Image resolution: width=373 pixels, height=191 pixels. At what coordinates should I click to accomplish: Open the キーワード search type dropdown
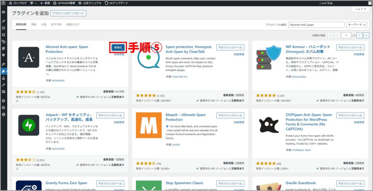357,25
